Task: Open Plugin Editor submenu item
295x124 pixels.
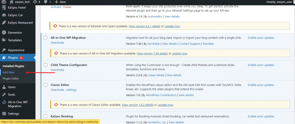Action: 11,79
